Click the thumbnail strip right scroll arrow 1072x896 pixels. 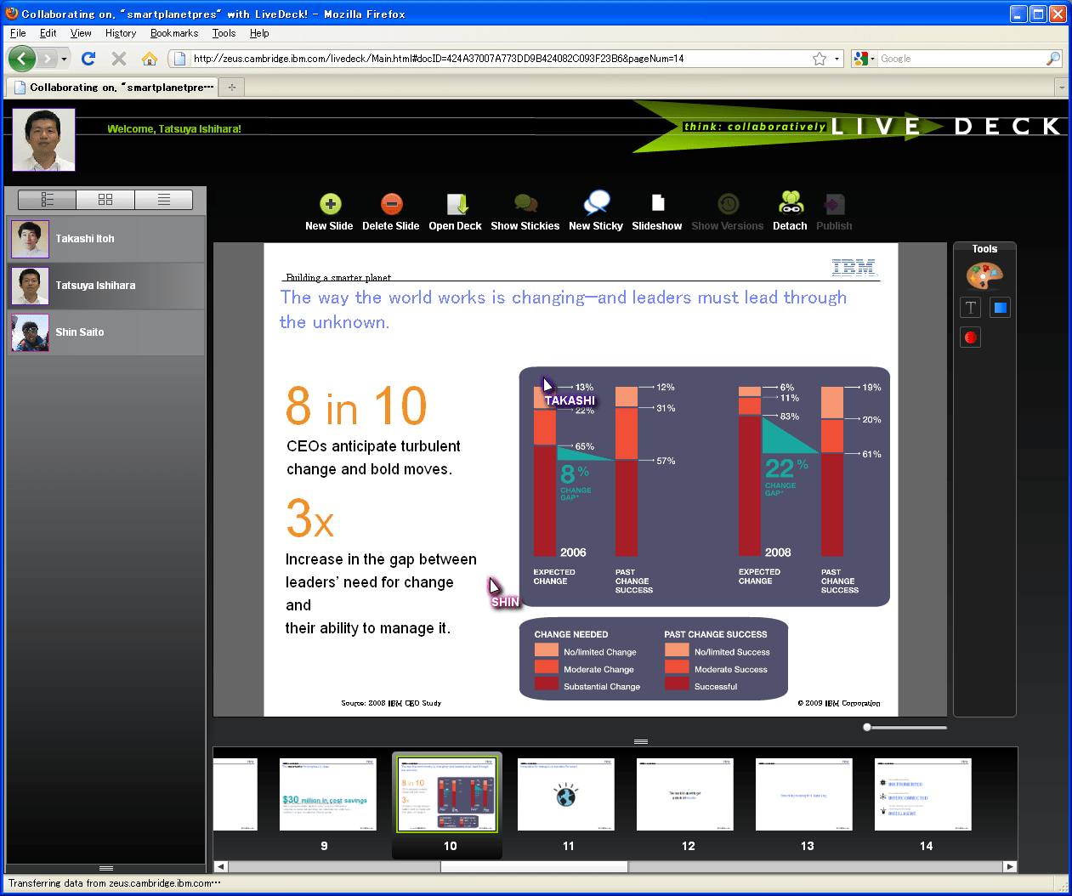pyautogui.click(x=1010, y=866)
